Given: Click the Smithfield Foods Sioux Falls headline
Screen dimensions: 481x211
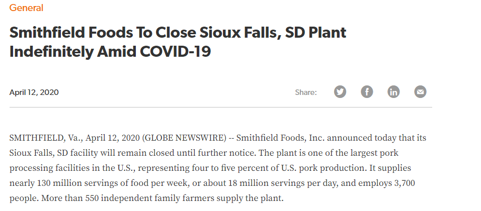Looking at the screenshot, I should click(x=178, y=33).
